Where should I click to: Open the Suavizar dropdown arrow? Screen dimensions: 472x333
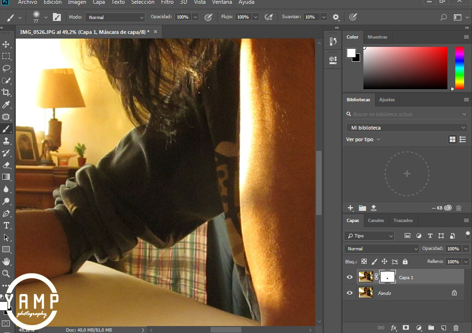pyautogui.click(x=323, y=17)
